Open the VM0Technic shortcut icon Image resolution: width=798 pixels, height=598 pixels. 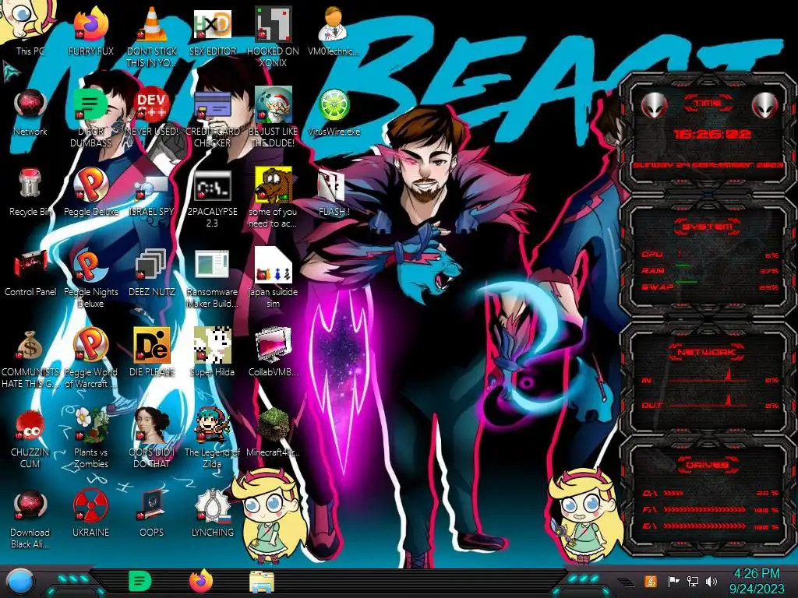(333, 24)
